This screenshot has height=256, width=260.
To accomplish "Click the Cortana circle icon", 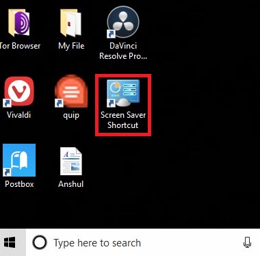I will [x=40, y=242].
